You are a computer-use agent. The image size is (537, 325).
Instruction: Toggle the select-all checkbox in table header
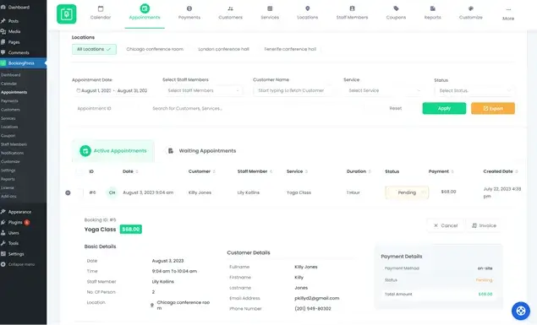coord(79,171)
